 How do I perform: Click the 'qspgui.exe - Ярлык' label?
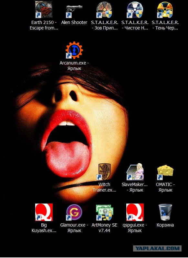135,228
